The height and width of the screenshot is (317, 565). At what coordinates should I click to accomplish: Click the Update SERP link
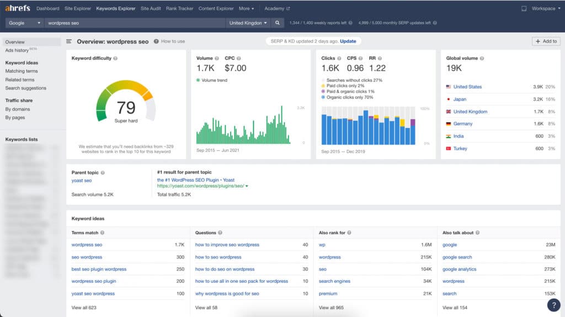348,41
